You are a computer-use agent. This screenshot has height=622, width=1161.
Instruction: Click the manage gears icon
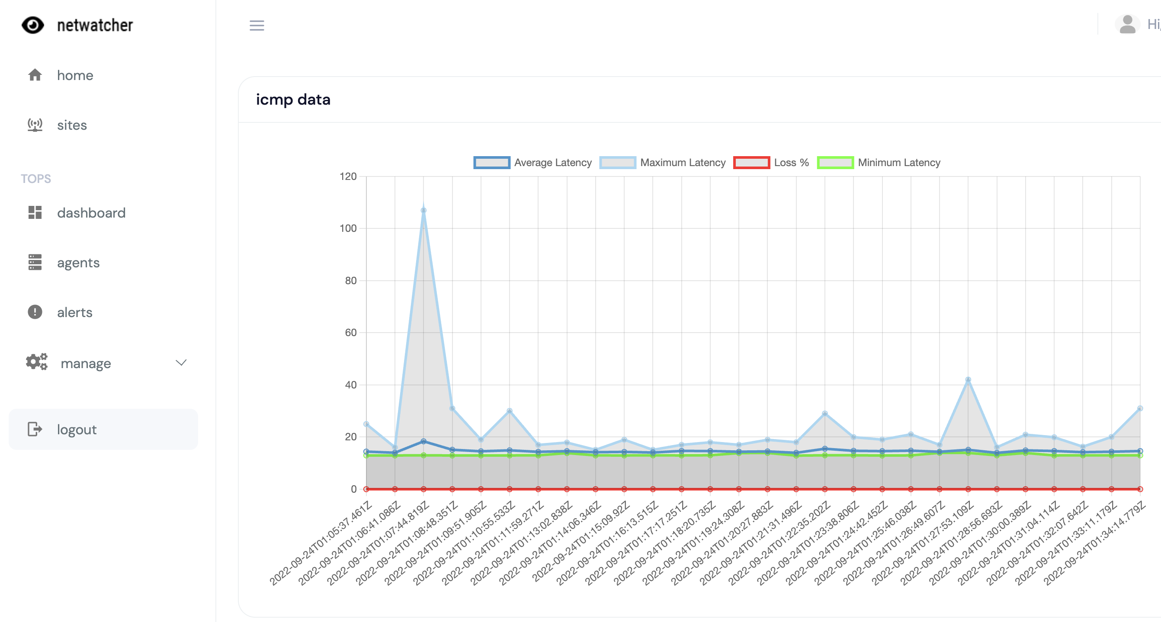click(36, 362)
